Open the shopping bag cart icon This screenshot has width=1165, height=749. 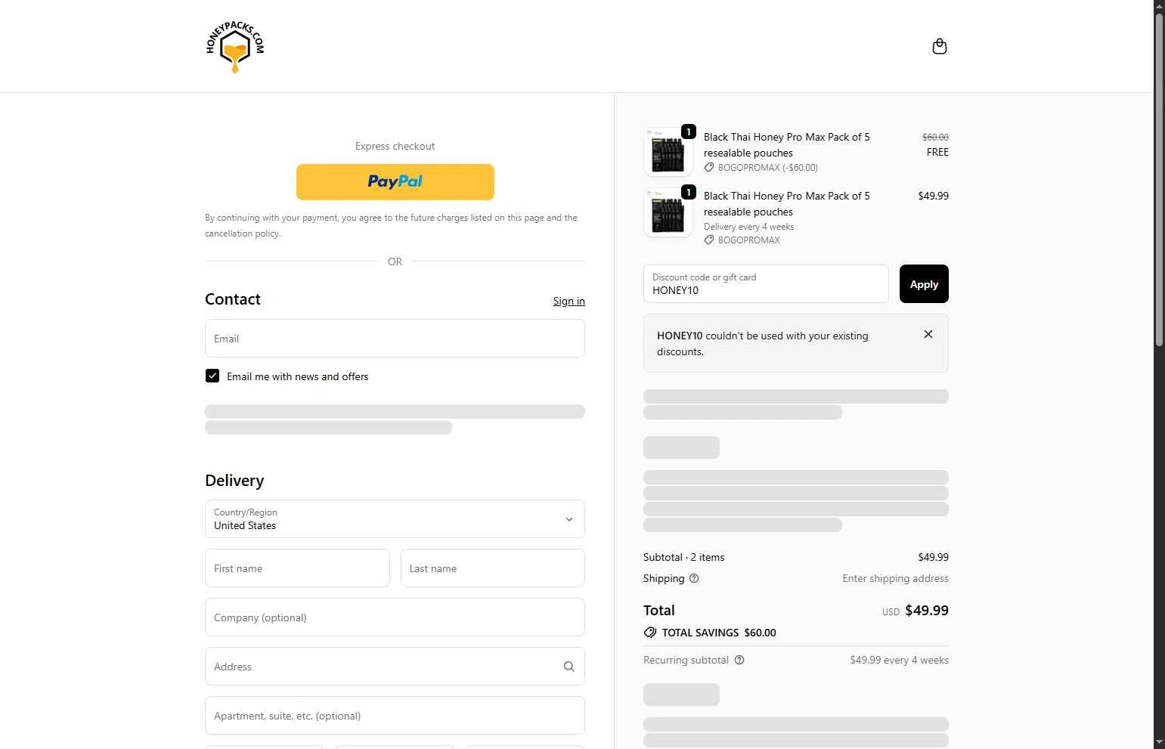tap(940, 47)
